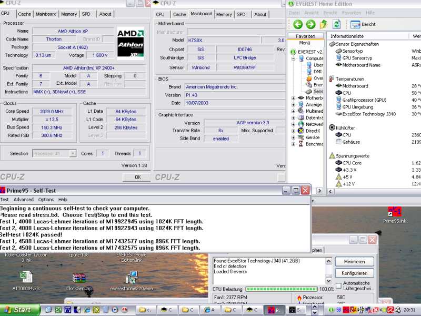Click EVEREST horizontal scrollbar left arrow
Screen dimensions: 421x316
click(x=330, y=191)
